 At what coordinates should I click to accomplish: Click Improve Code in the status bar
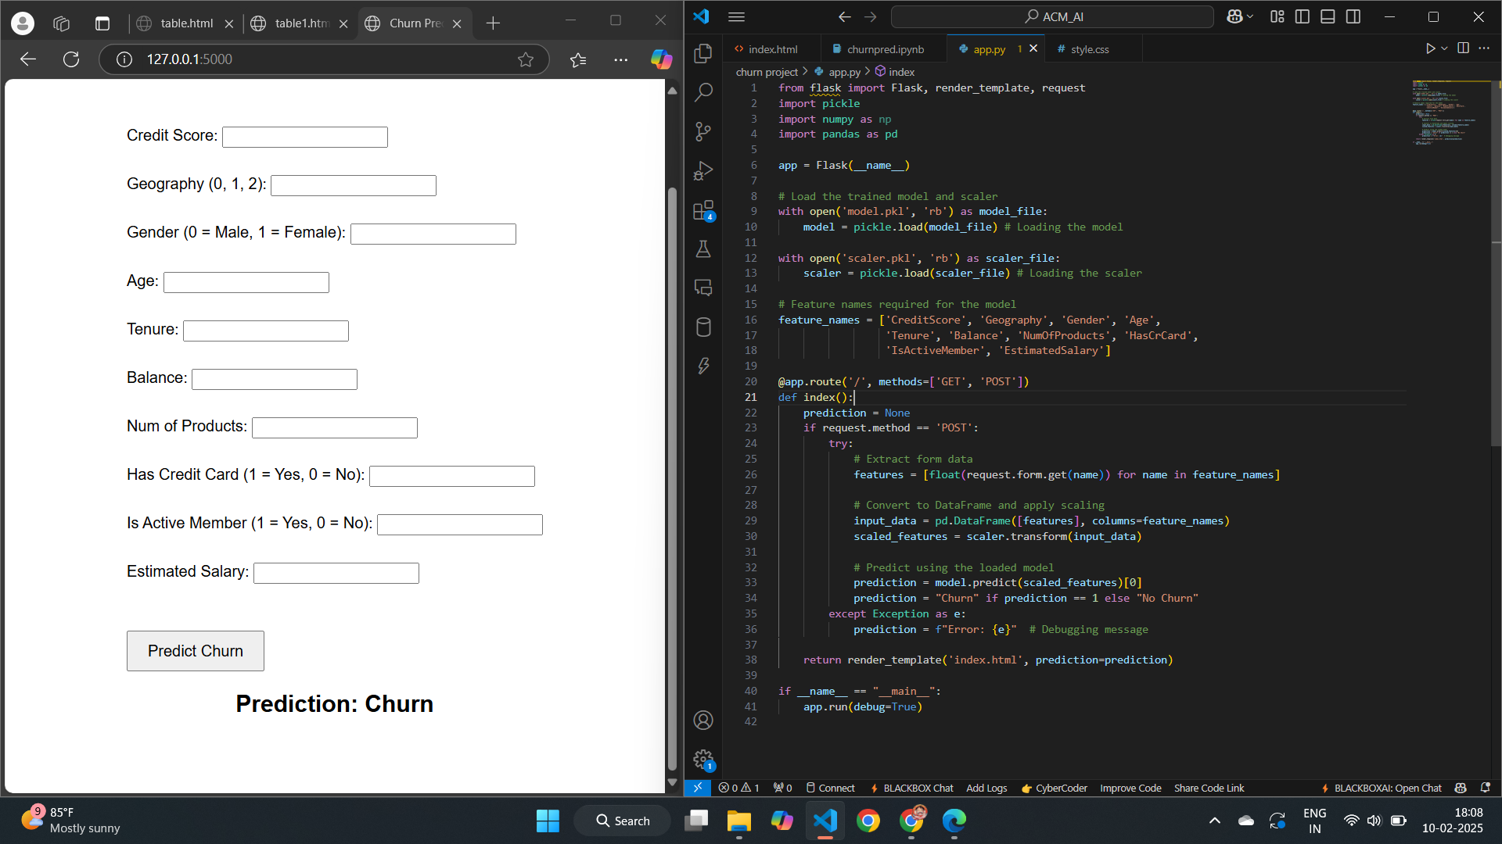tap(1130, 788)
